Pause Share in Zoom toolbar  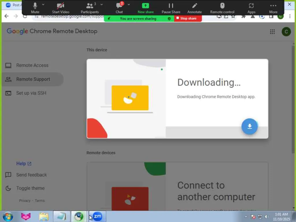(171, 8)
